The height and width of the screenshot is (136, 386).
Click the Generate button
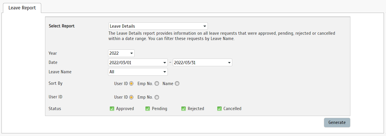click(337, 122)
